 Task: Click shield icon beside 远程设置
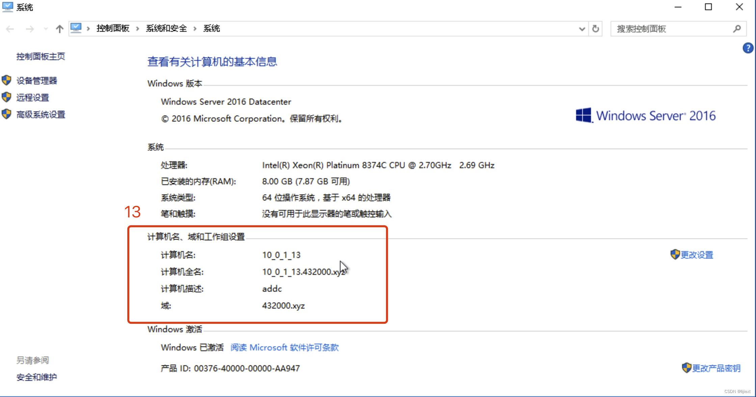(x=6, y=97)
